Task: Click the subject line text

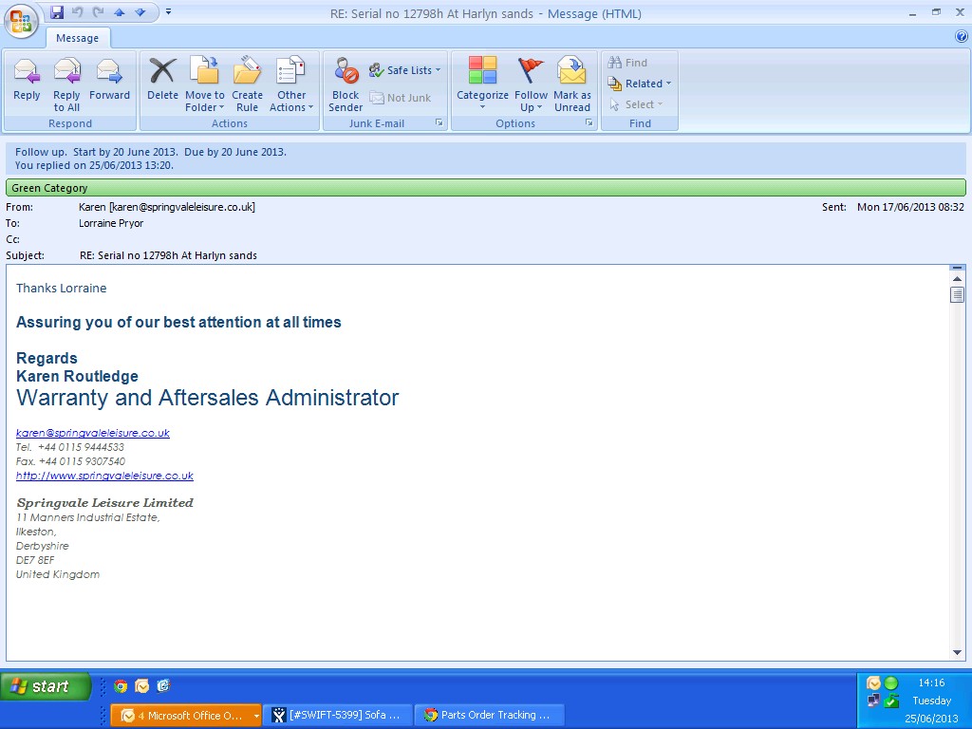Action: click(168, 255)
